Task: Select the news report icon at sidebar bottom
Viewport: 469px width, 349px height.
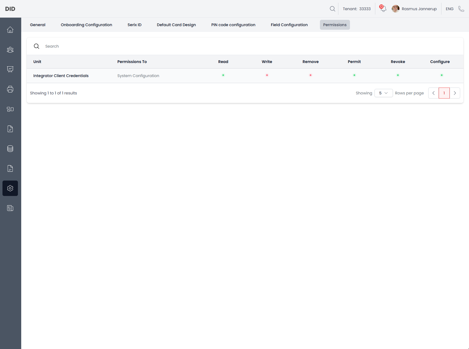Action: pyautogui.click(x=10, y=208)
